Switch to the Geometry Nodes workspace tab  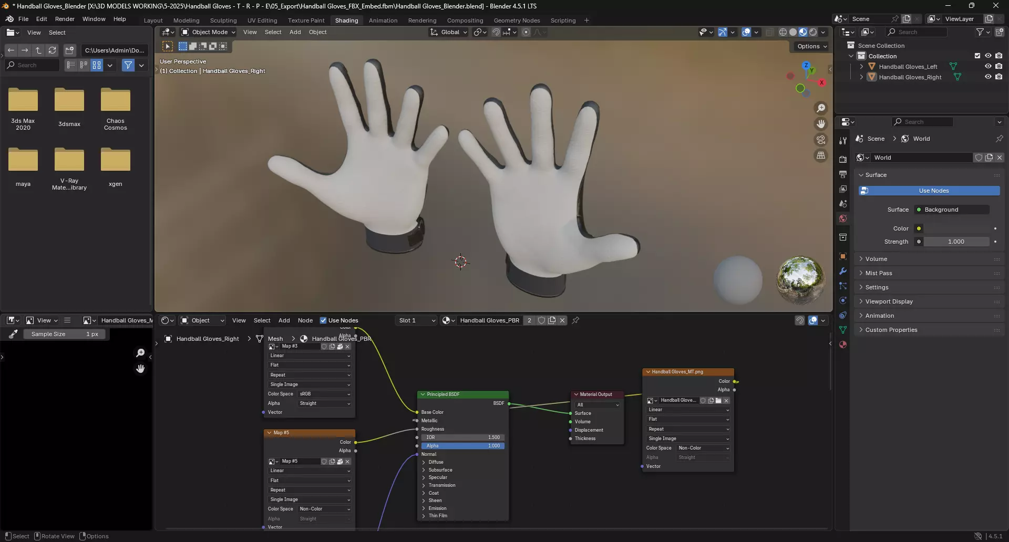pyautogui.click(x=517, y=20)
